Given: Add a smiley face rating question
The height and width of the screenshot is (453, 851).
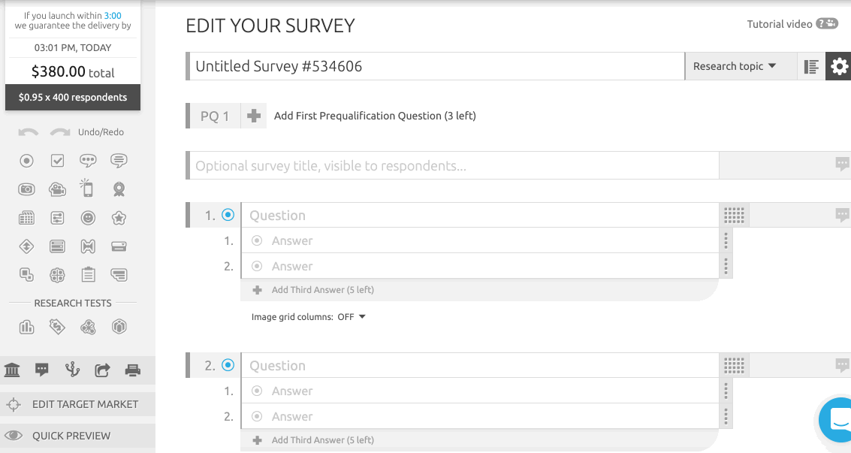Looking at the screenshot, I should point(88,218).
